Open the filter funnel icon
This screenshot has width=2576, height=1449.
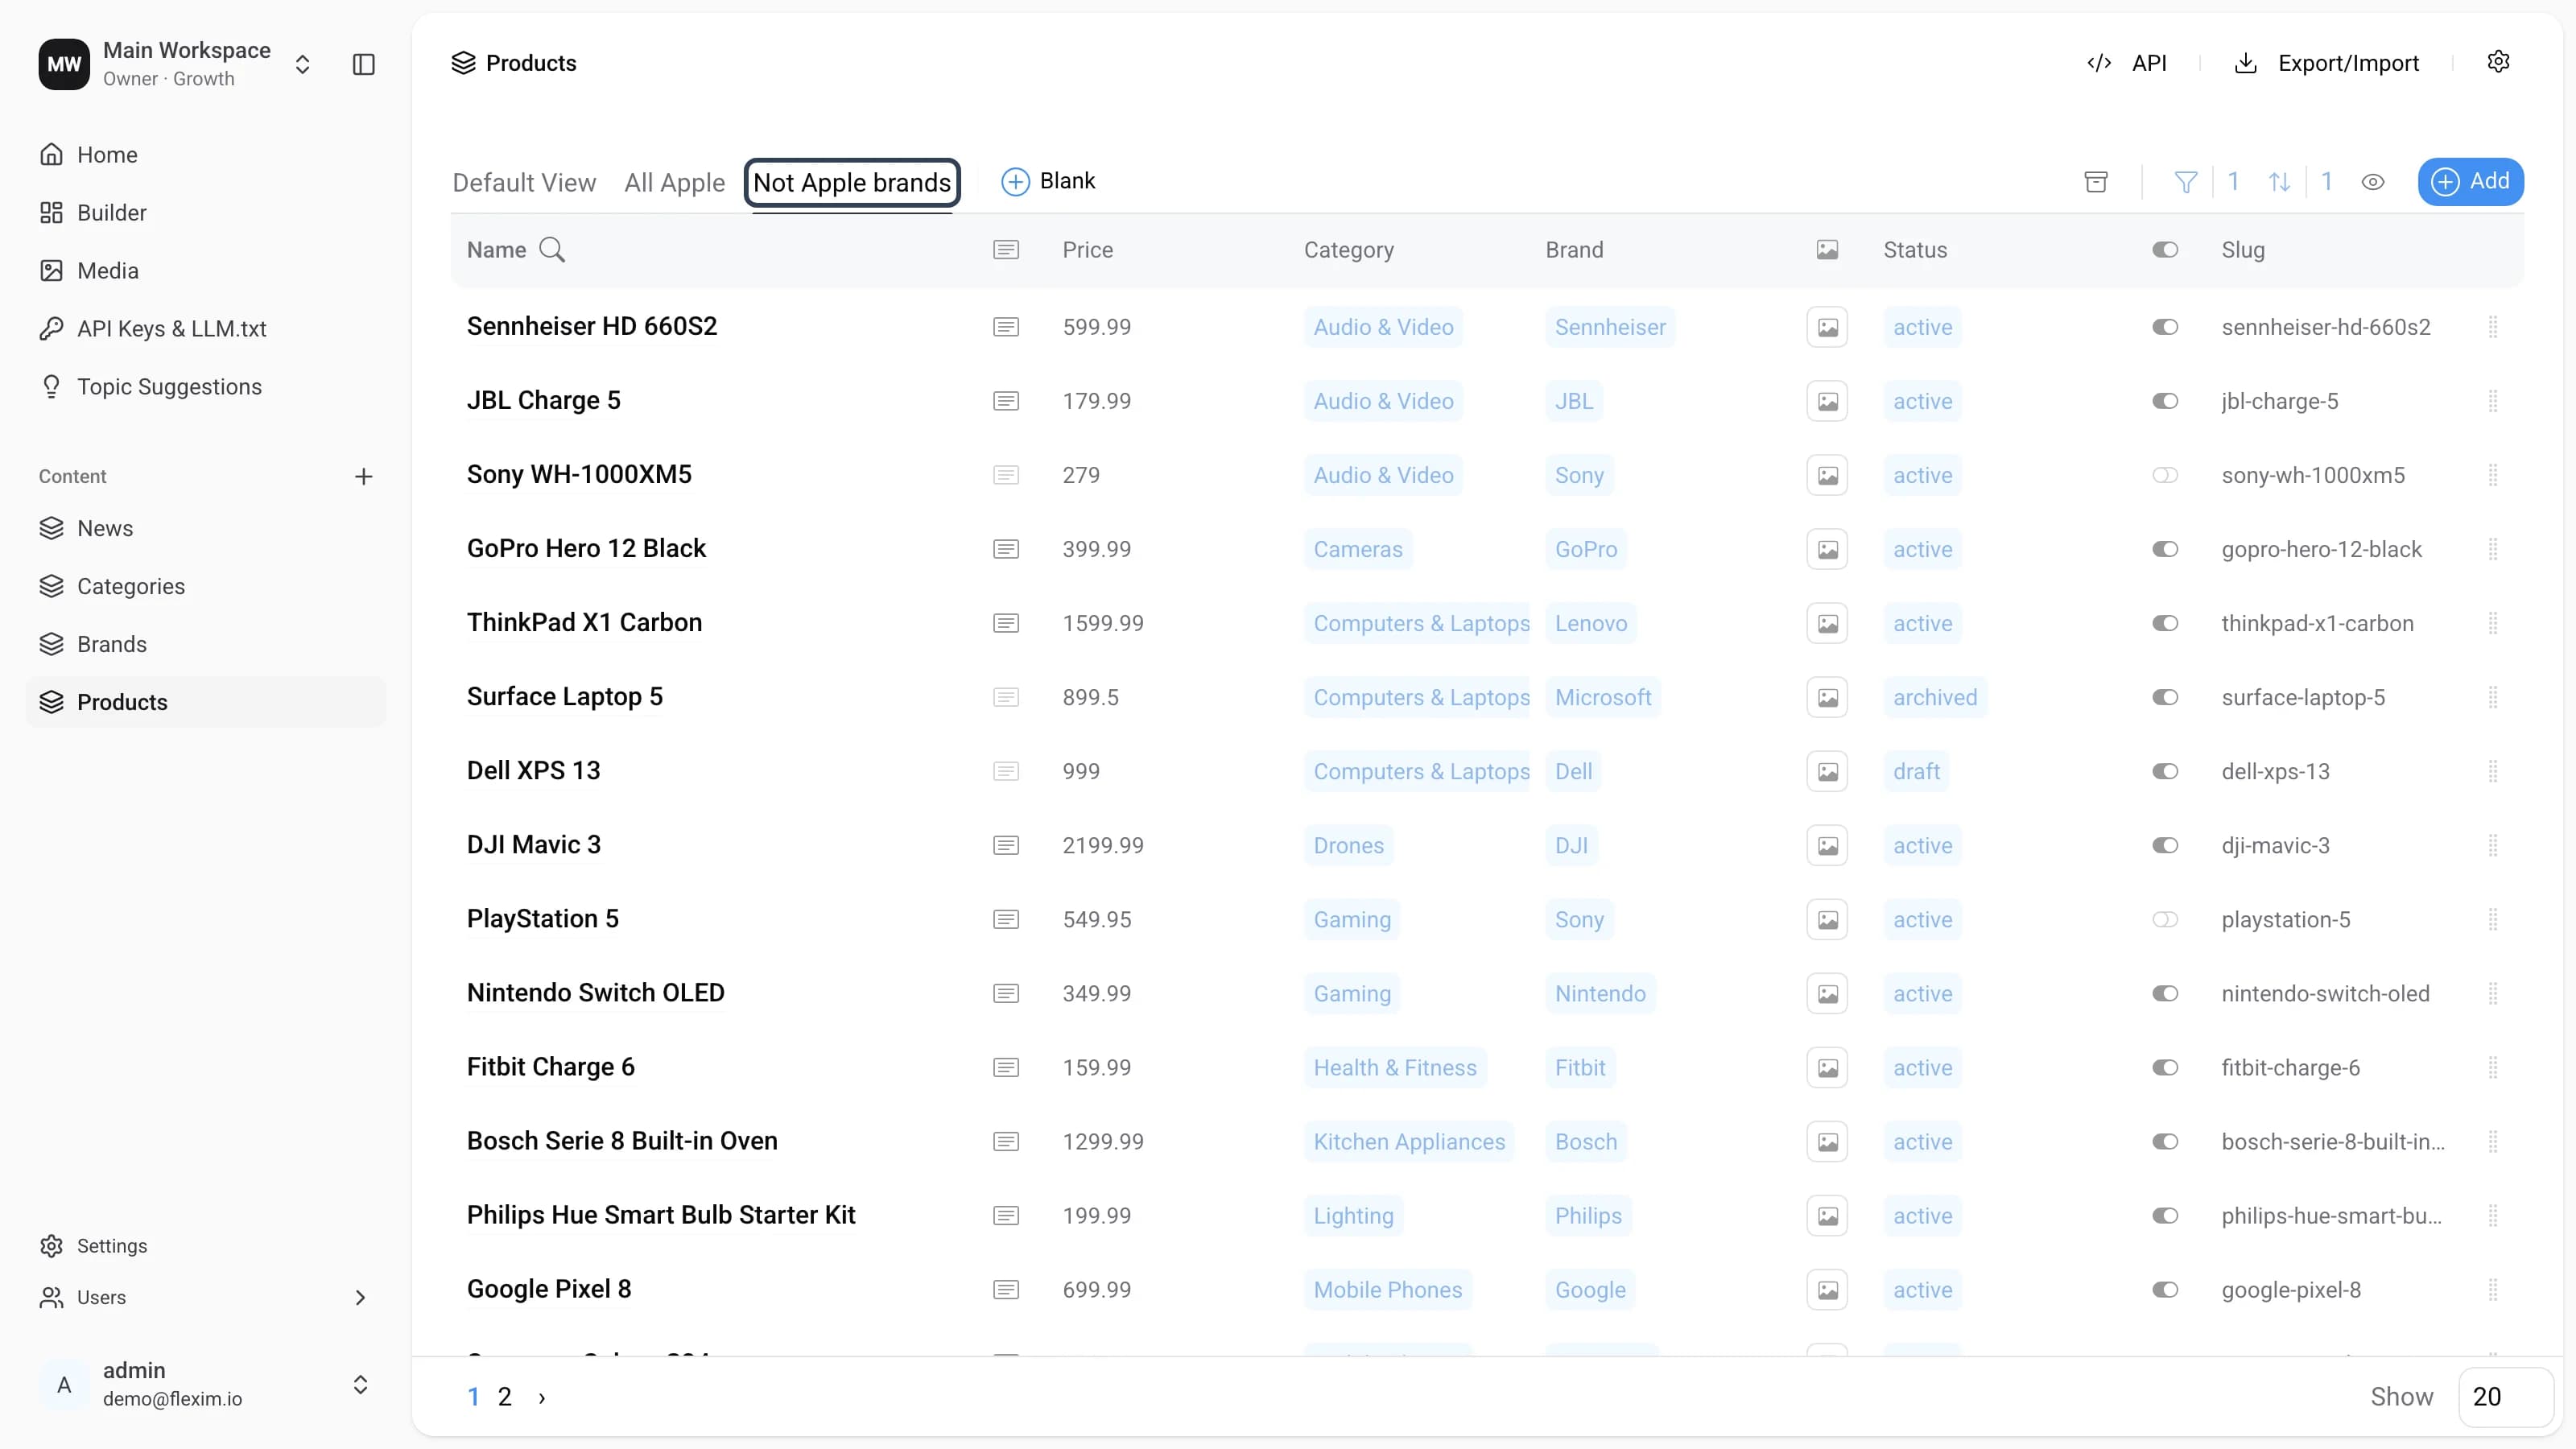[x=2186, y=181]
